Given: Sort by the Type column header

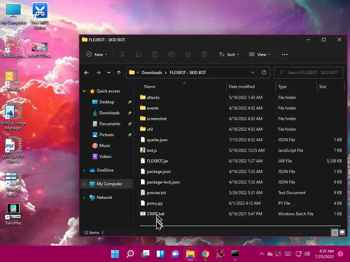Looking at the screenshot, I should click(296, 86).
